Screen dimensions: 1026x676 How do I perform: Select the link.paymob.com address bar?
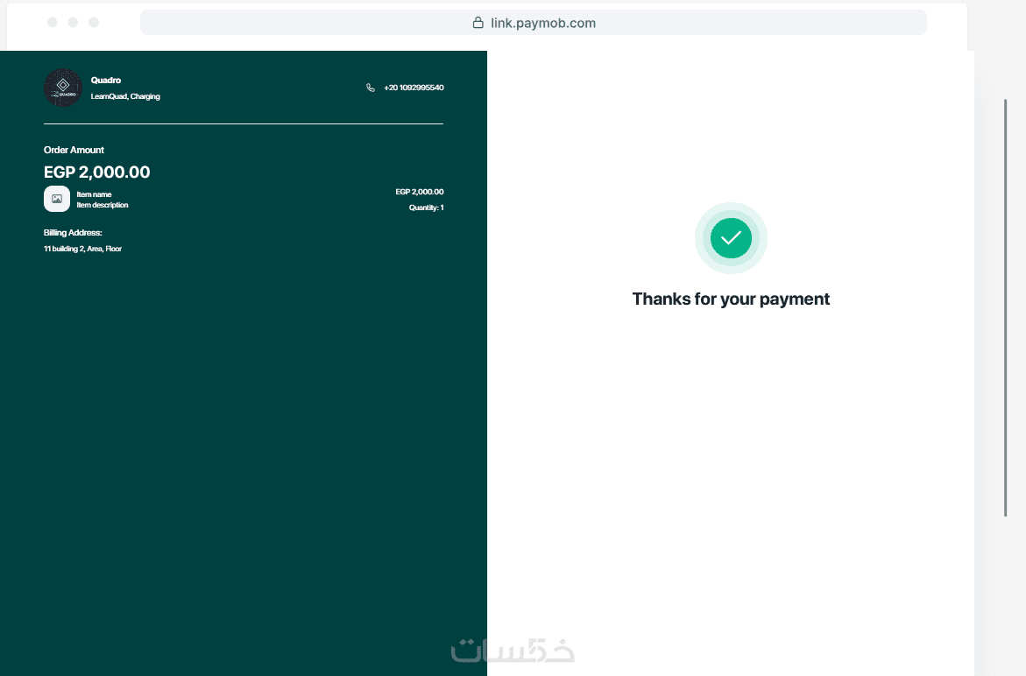(x=534, y=23)
